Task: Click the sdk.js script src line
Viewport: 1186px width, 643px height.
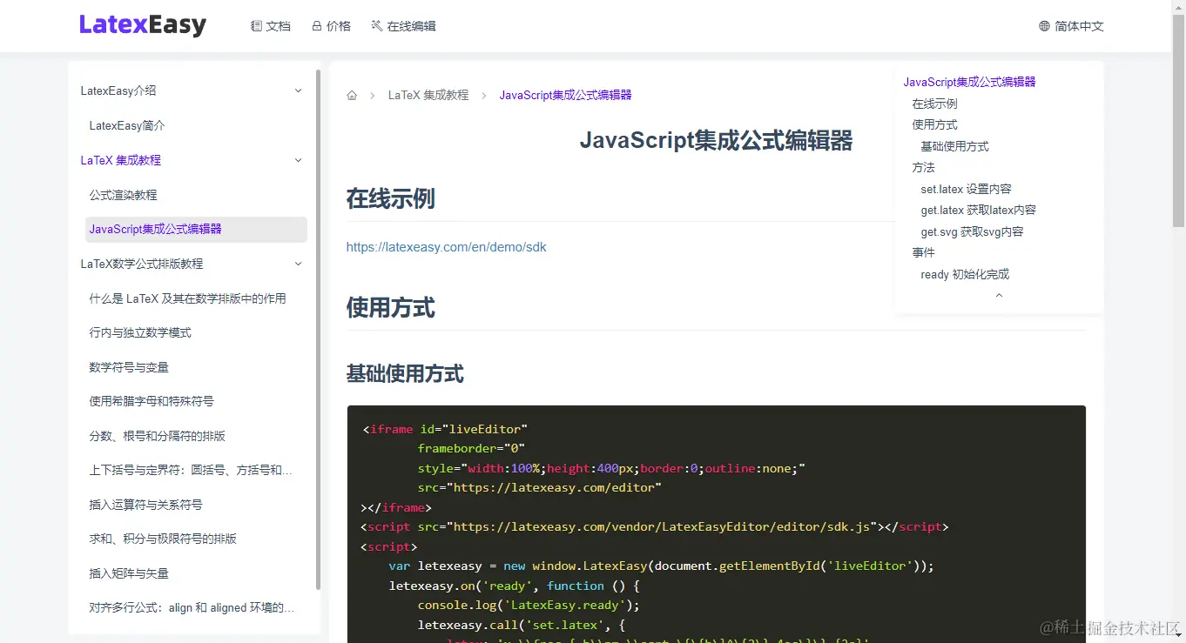Action: coord(654,526)
